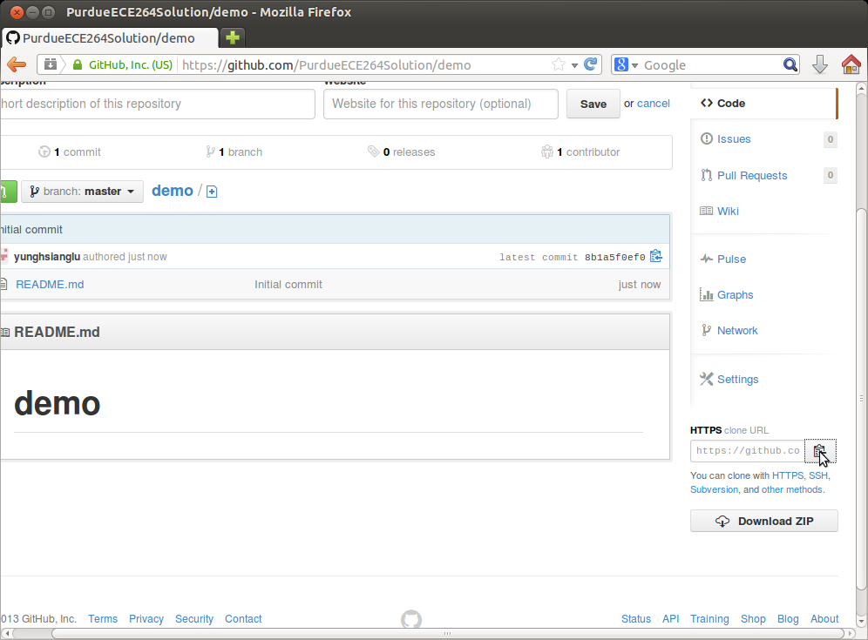Image resolution: width=868 pixels, height=640 pixels.
Task: Download the repository as ZIP
Action: pyautogui.click(x=763, y=521)
